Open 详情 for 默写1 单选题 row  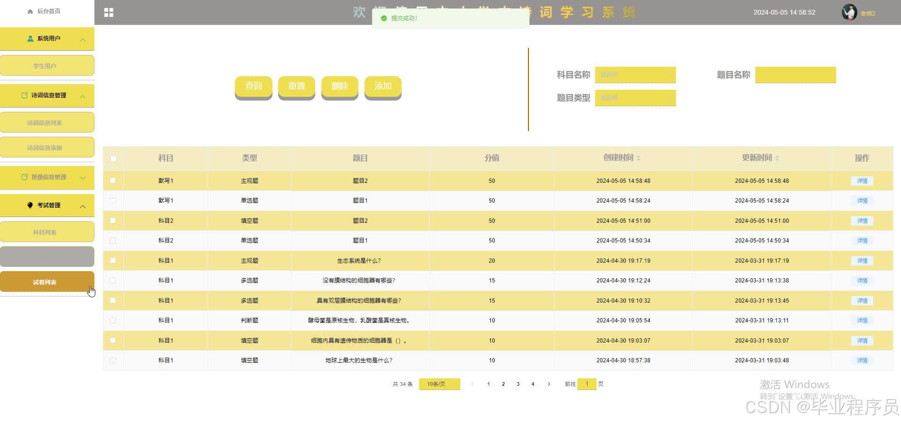tap(862, 201)
